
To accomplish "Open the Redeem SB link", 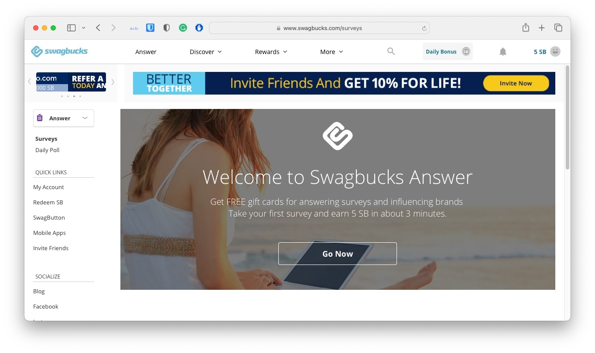I will (48, 202).
